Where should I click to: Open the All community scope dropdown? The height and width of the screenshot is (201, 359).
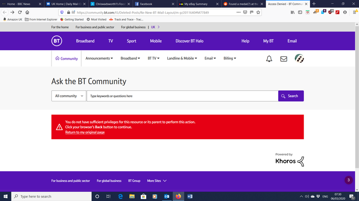69,96
